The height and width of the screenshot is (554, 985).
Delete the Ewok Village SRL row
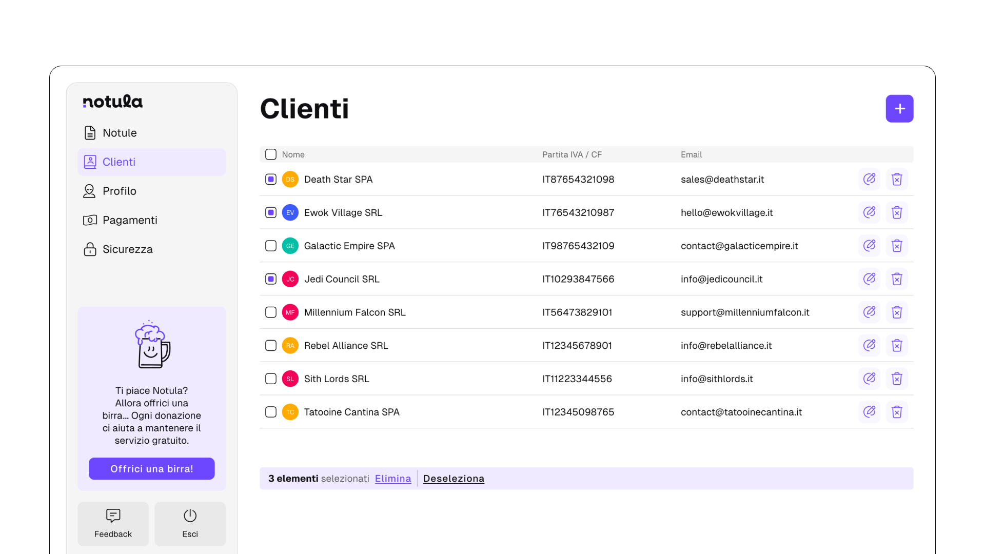(897, 212)
